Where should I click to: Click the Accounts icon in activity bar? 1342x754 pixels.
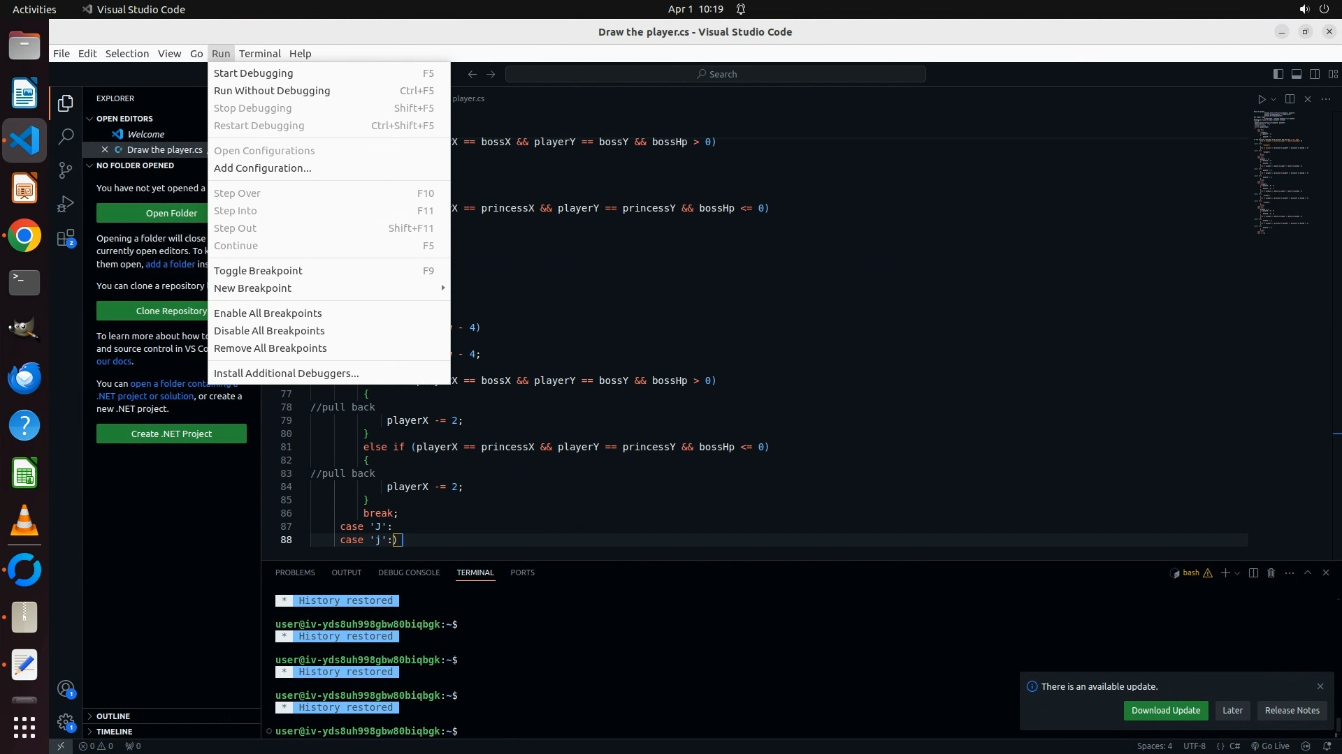[66, 690]
